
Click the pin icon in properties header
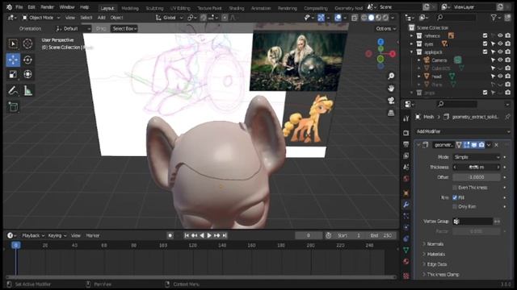(x=507, y=117)
